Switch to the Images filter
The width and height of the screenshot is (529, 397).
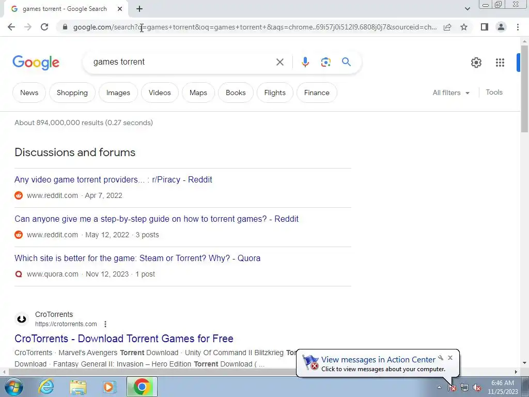tap(118, 93)
